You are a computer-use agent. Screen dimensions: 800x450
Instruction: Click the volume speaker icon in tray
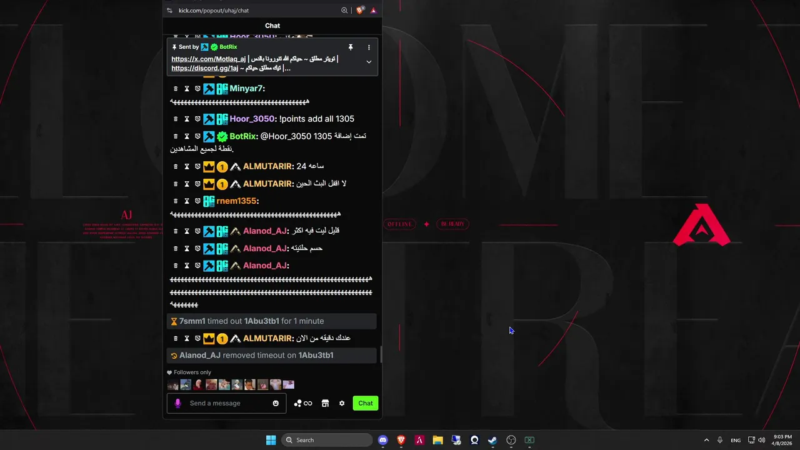761,440
